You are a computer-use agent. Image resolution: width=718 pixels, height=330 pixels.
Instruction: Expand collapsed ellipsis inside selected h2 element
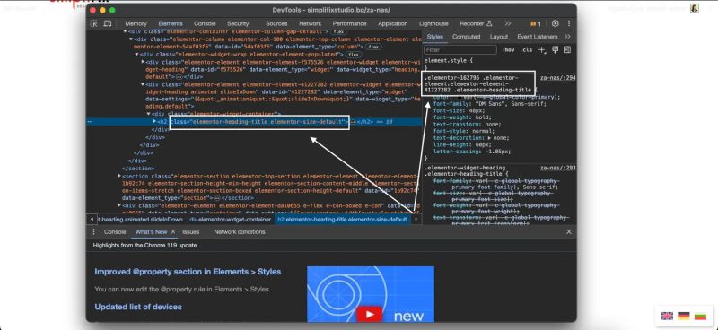pos(353,122)
